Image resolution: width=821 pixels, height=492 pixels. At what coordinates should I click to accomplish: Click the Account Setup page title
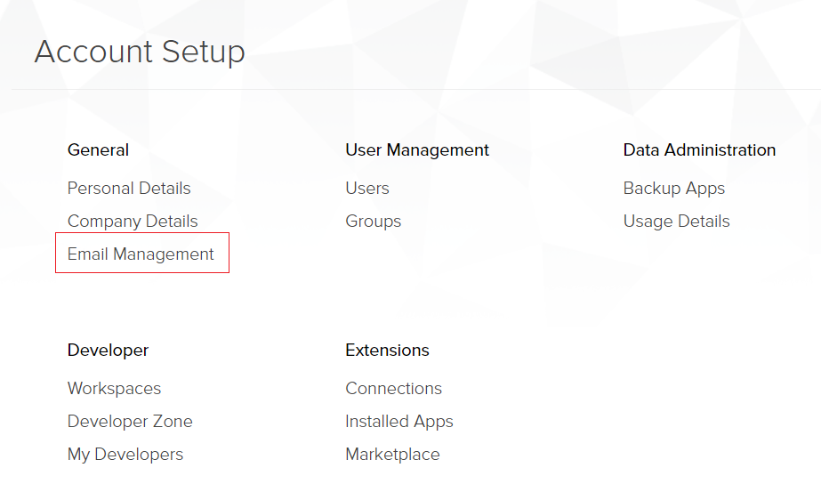click(140, 52)
